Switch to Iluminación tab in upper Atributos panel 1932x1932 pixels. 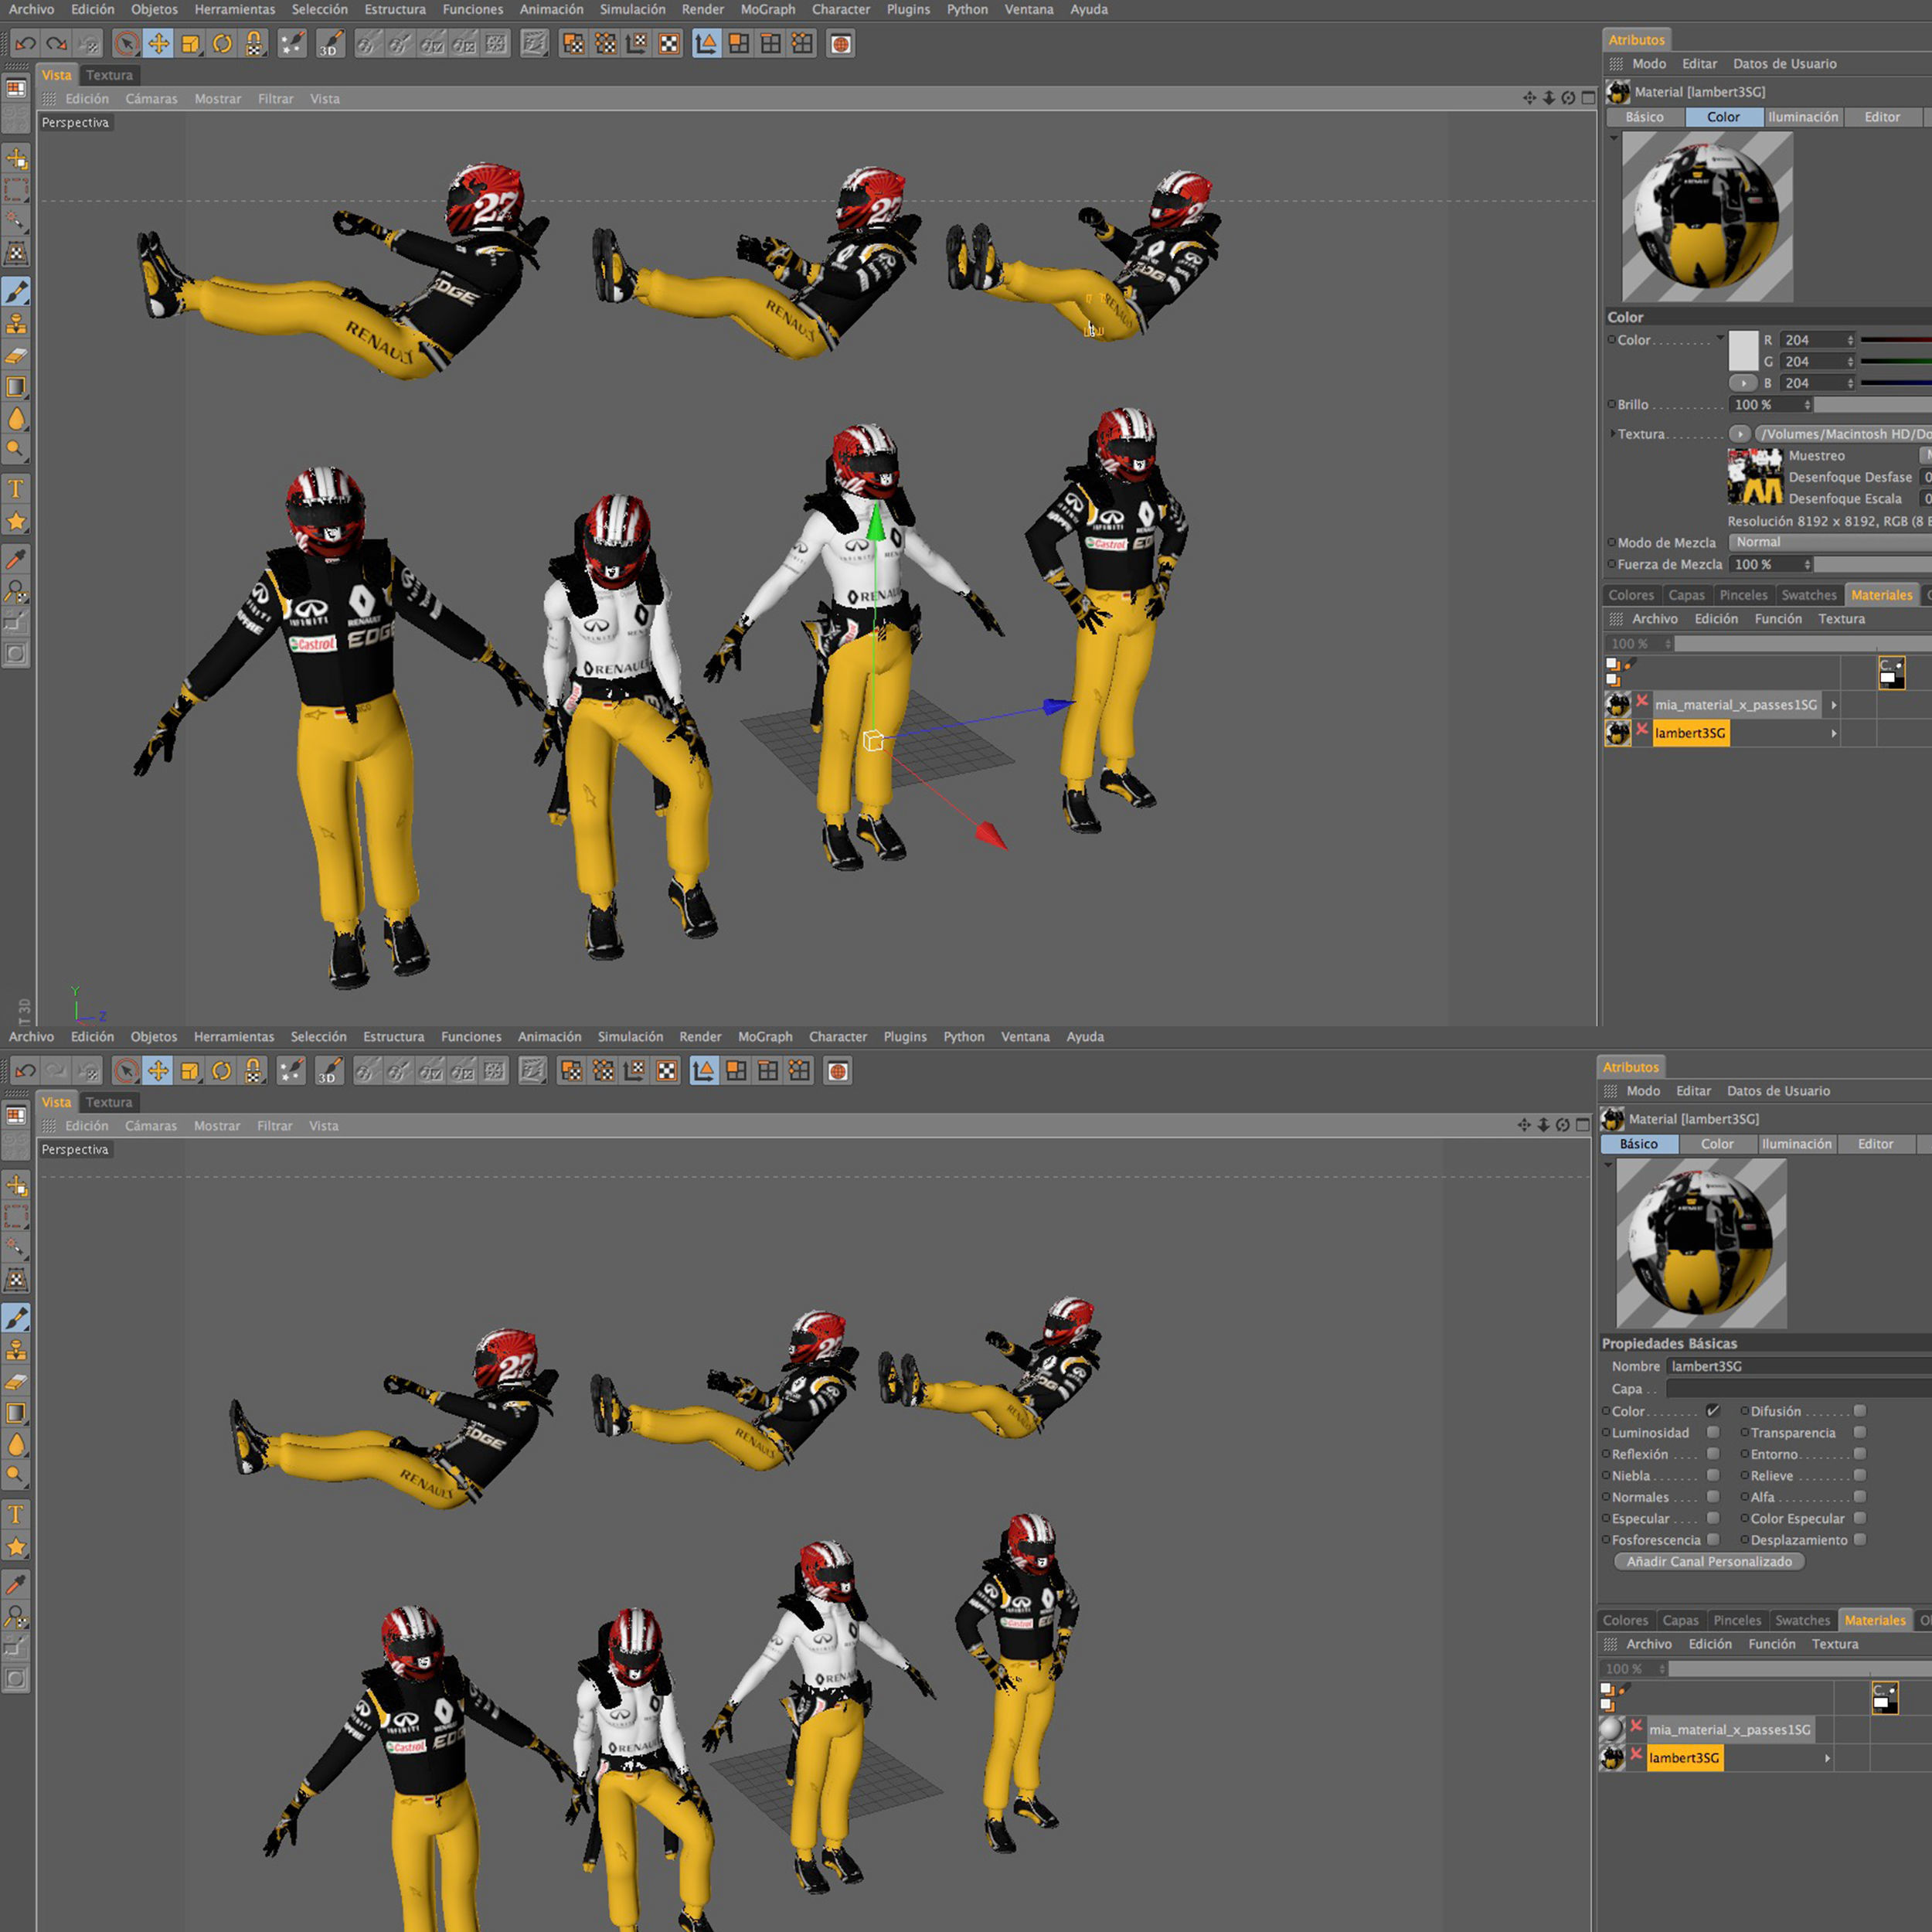pyautogui.click(x=1802, y=117)
